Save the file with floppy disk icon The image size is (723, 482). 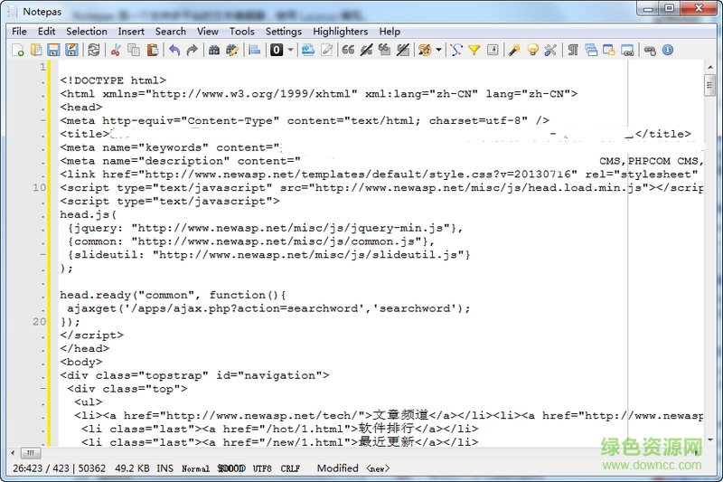tap(54, 50)
